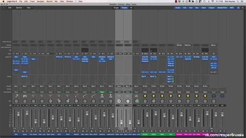Click the Chan EQ plug-in on the Drums bus
Viewport: 246px width, 138px height.
145,57
